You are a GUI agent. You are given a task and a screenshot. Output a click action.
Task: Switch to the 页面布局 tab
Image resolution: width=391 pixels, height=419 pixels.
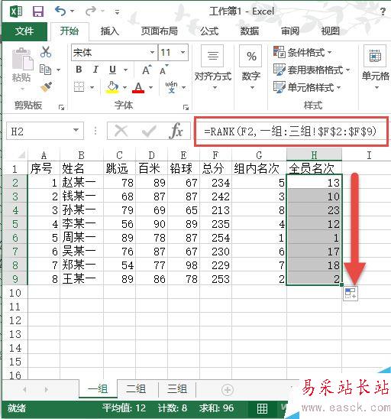160,31
